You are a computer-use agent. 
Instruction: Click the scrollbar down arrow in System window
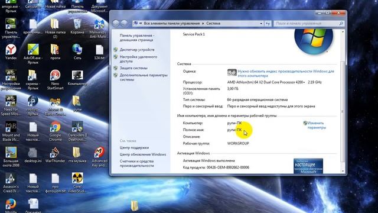(343, 171)
